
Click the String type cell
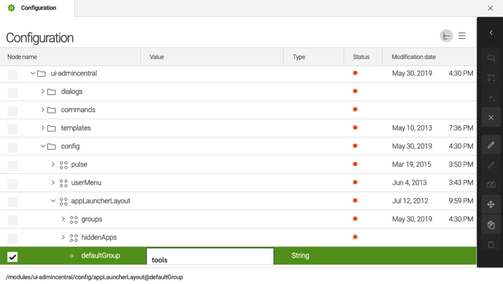coord(300,255)
